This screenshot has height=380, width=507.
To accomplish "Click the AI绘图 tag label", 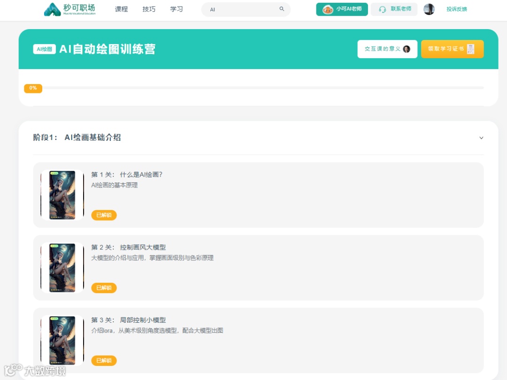I will click(x=44, y=49).
